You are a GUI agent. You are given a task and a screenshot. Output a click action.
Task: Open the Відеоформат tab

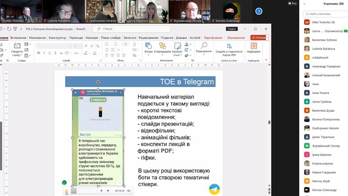(213, 38)
